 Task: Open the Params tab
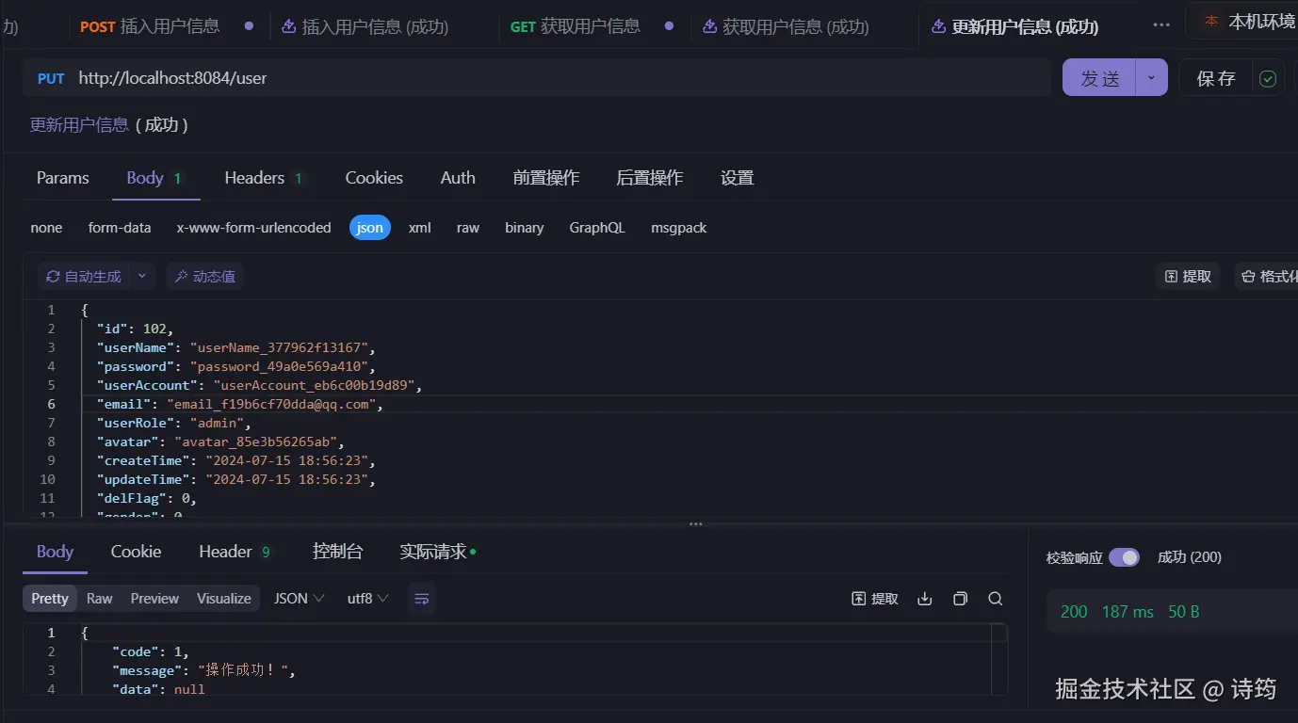pos(62,178)
